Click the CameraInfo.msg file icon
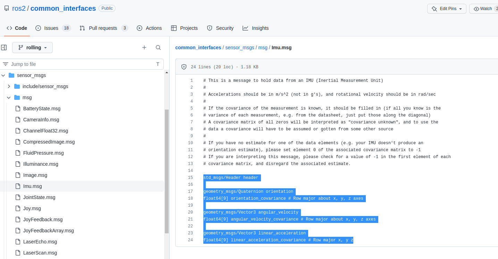This screenshot has height=259, width=498. [x=17, y=120]
